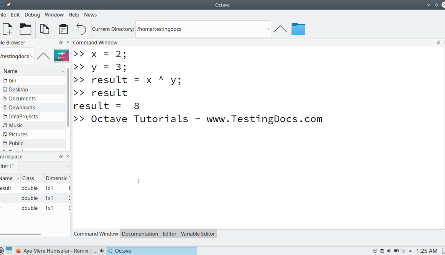Click the Class column header in Workspace
The height and width of the screenshot is (255, 445).
pos(32,178)
